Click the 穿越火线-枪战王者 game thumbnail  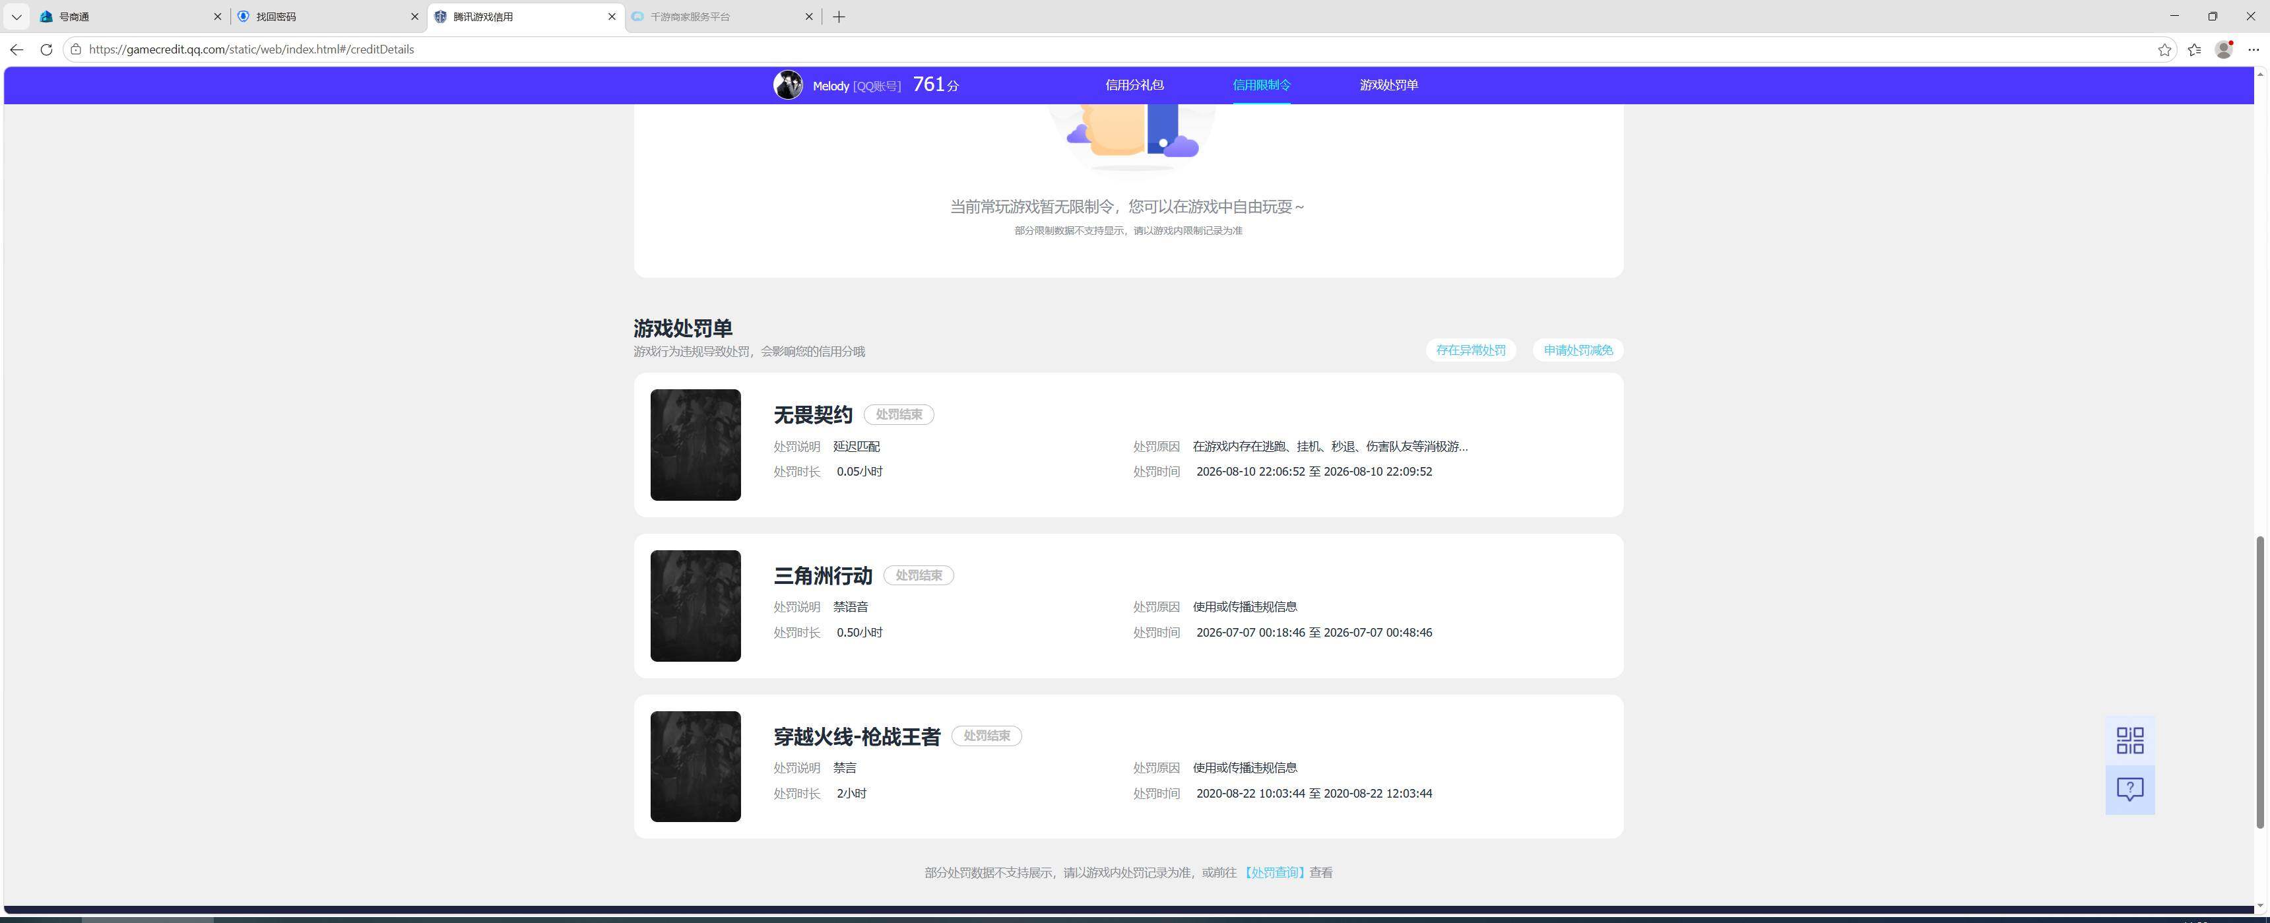696,766
